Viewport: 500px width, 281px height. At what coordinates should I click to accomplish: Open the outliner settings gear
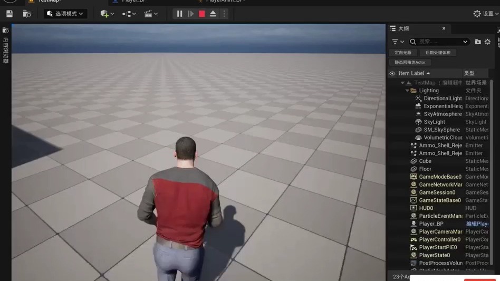(487, 42)
